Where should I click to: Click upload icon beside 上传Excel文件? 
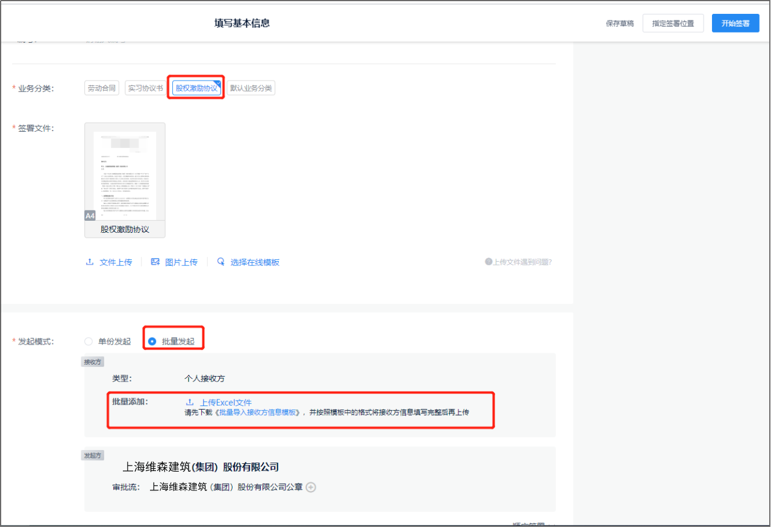coord(190,402)
